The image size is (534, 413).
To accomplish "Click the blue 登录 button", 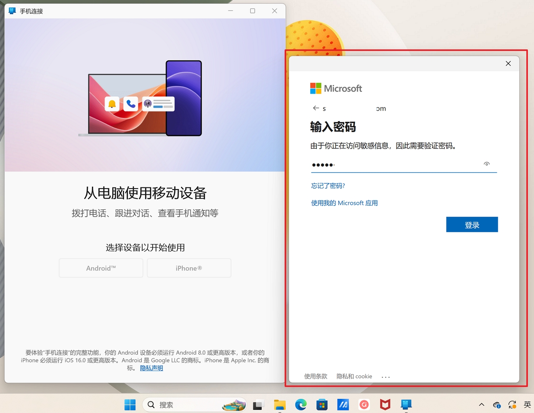I will tap(472, 225).
